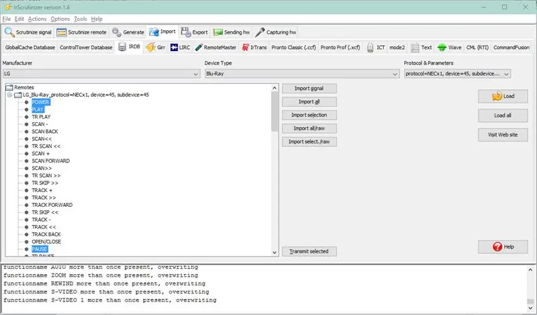Select the TRACK FORWARD command
This screenshot has height=315, width=537.
[x=52, y=205]
